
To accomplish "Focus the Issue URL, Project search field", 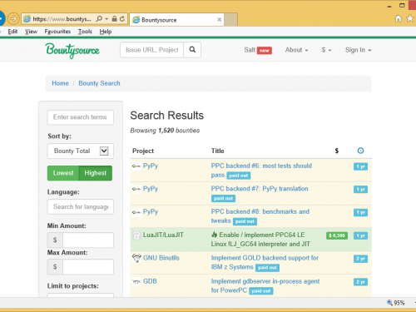I will click(x=151, y=50).
